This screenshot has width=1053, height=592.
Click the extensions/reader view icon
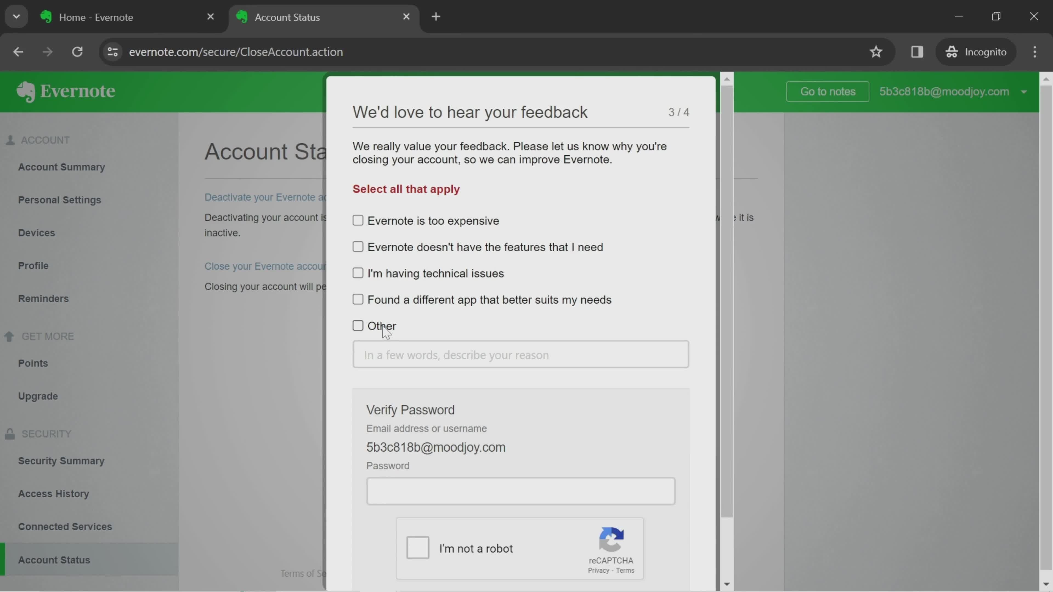[917, 51]
